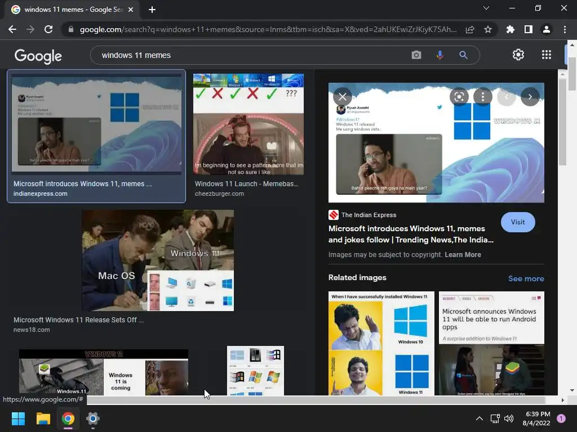Click the news18.com source text
This screenshot has height=432, width=577.
pyautogui.click(x=32, y=330)
